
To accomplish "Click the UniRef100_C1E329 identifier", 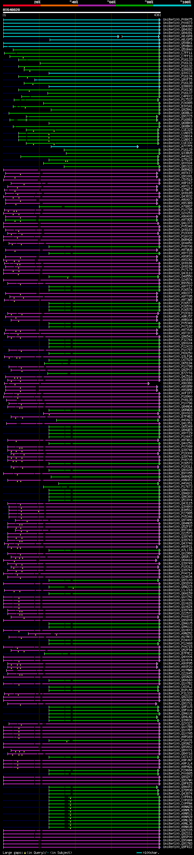I will [178, 130].
